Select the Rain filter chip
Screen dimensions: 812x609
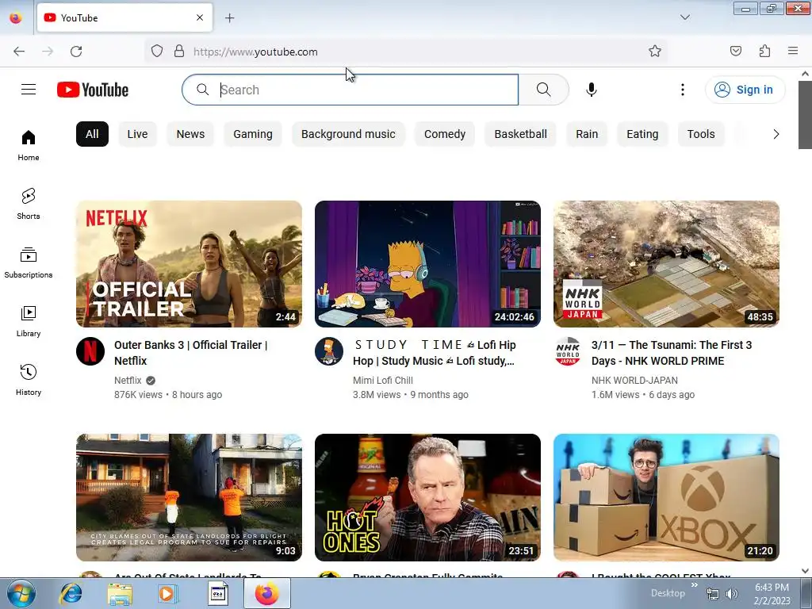click(x=587, y=134)
